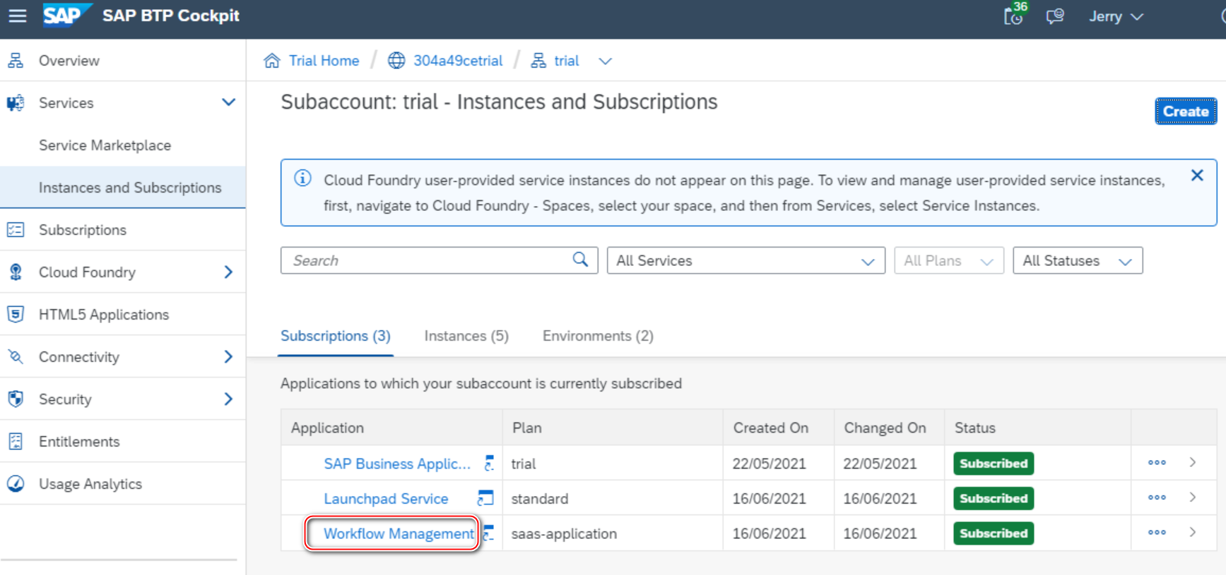
Task: Switch to the Instances (5) tab
Action: point(466,336)
